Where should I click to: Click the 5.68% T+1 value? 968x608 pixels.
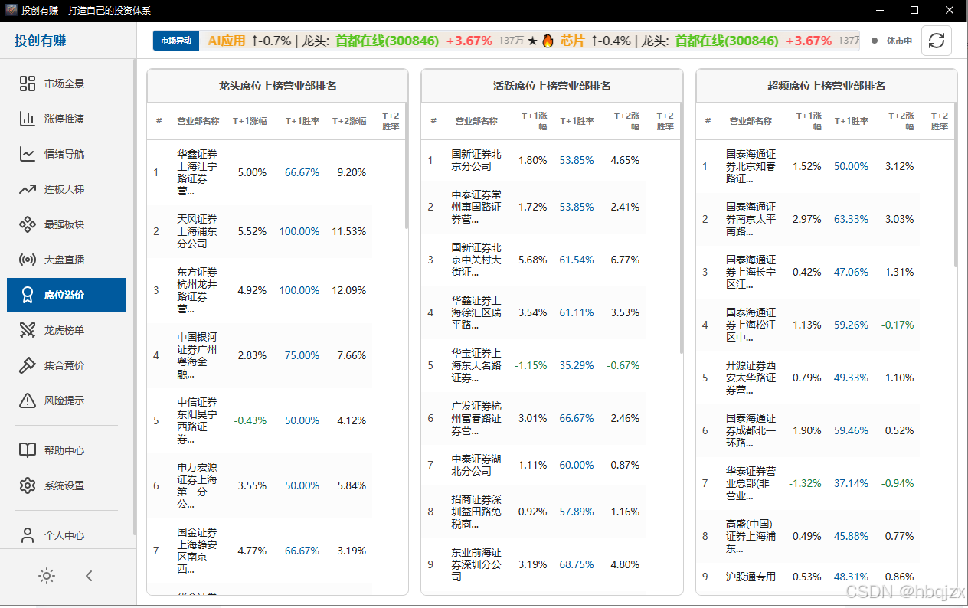(533, 260)
